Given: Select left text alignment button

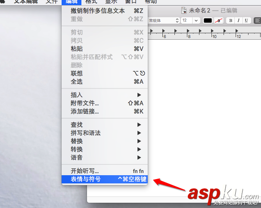Looking at the screenshot, I should point(257,21).
